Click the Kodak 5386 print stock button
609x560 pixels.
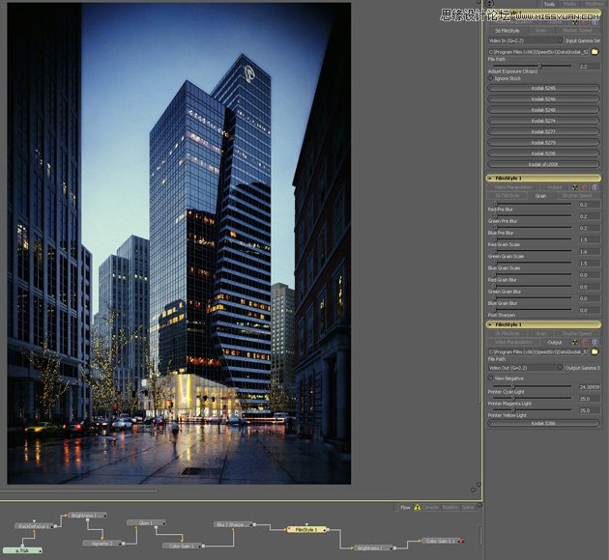tap(543, 423)
